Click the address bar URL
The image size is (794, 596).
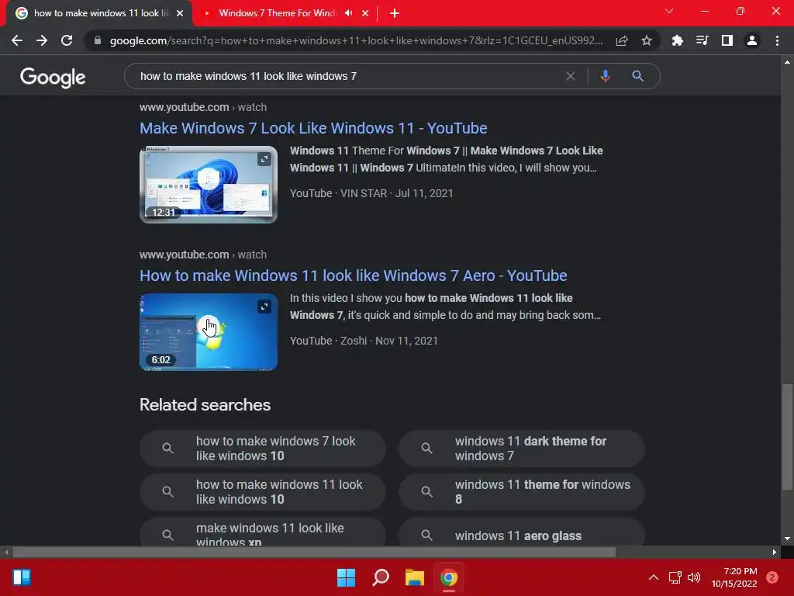click(x=356, y=40)
